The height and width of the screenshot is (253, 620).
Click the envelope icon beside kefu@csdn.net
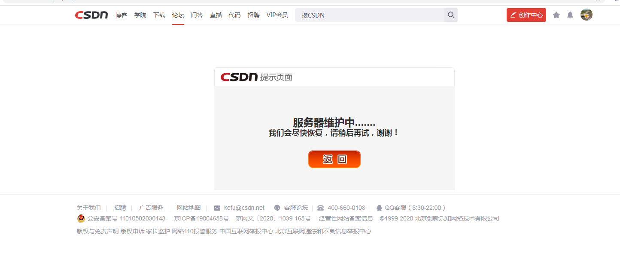217,208
